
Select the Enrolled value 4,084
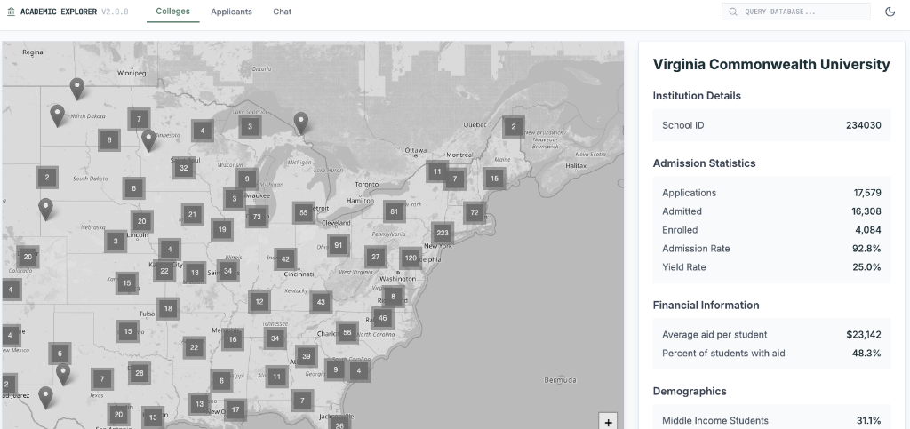tap(868, 230)
